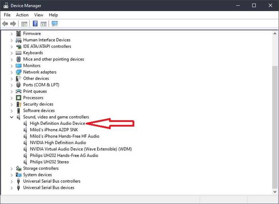Collapse Sound, video and game controllers
The image size is (279, 204).
click(12, 117)
